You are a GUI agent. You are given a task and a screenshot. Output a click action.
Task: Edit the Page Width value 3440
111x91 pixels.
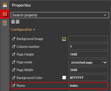[x=88, y=70]
